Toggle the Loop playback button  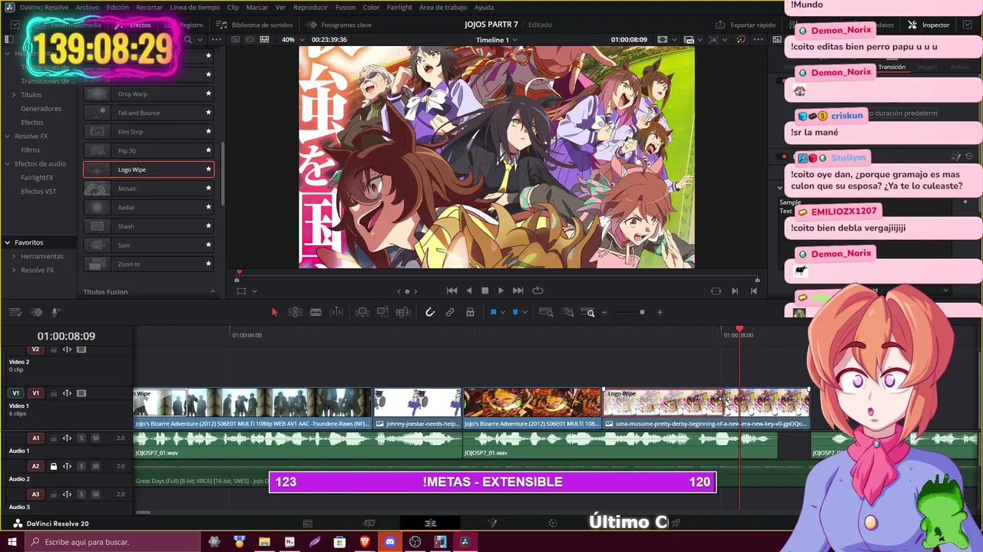538,291
